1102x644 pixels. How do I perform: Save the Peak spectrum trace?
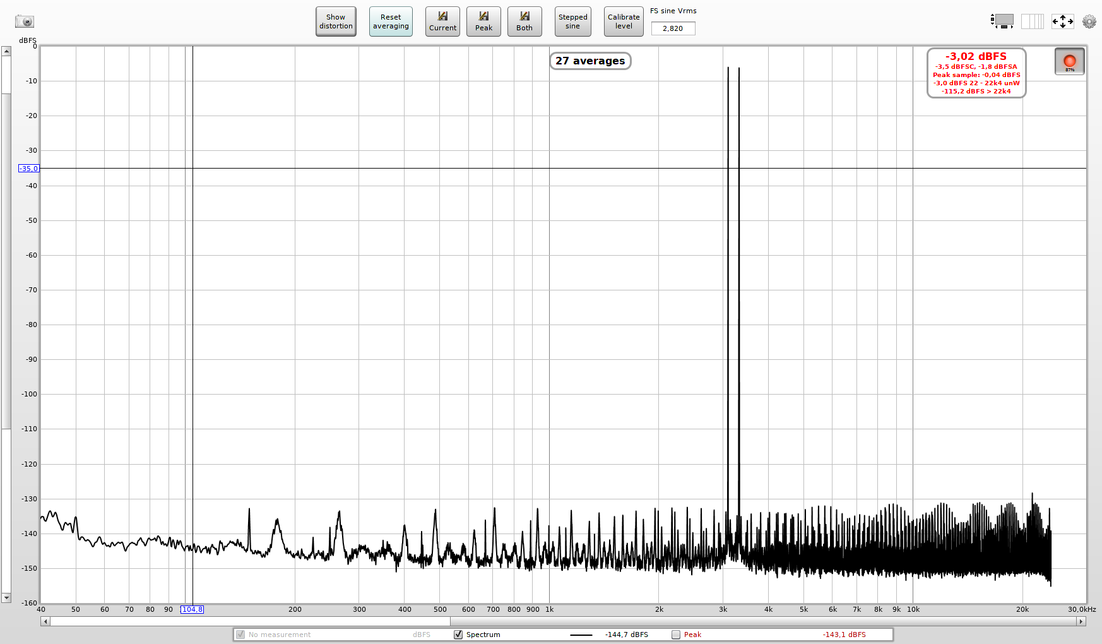483,21
